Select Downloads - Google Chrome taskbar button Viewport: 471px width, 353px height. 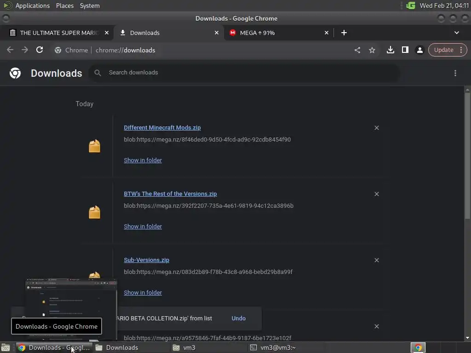point(54,347)
